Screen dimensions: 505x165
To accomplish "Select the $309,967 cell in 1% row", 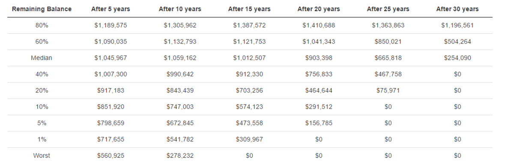I will click(x=249, y=140).
